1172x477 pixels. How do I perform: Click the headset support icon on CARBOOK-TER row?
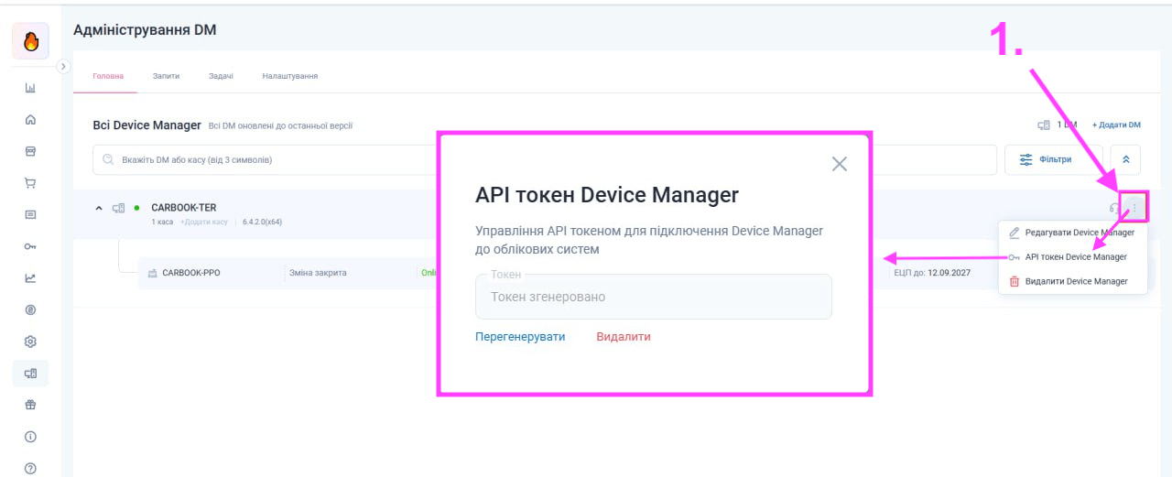[1114, 208]
